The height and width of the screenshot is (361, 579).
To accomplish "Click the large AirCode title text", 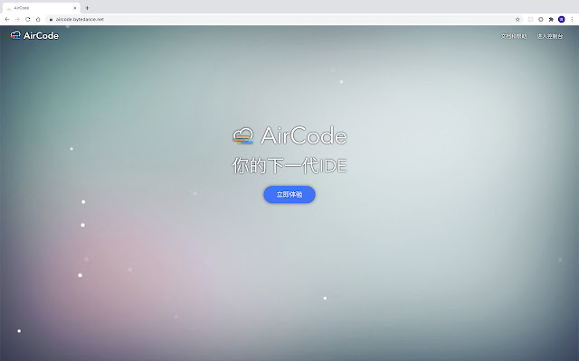I will click(x=304, y=135).
